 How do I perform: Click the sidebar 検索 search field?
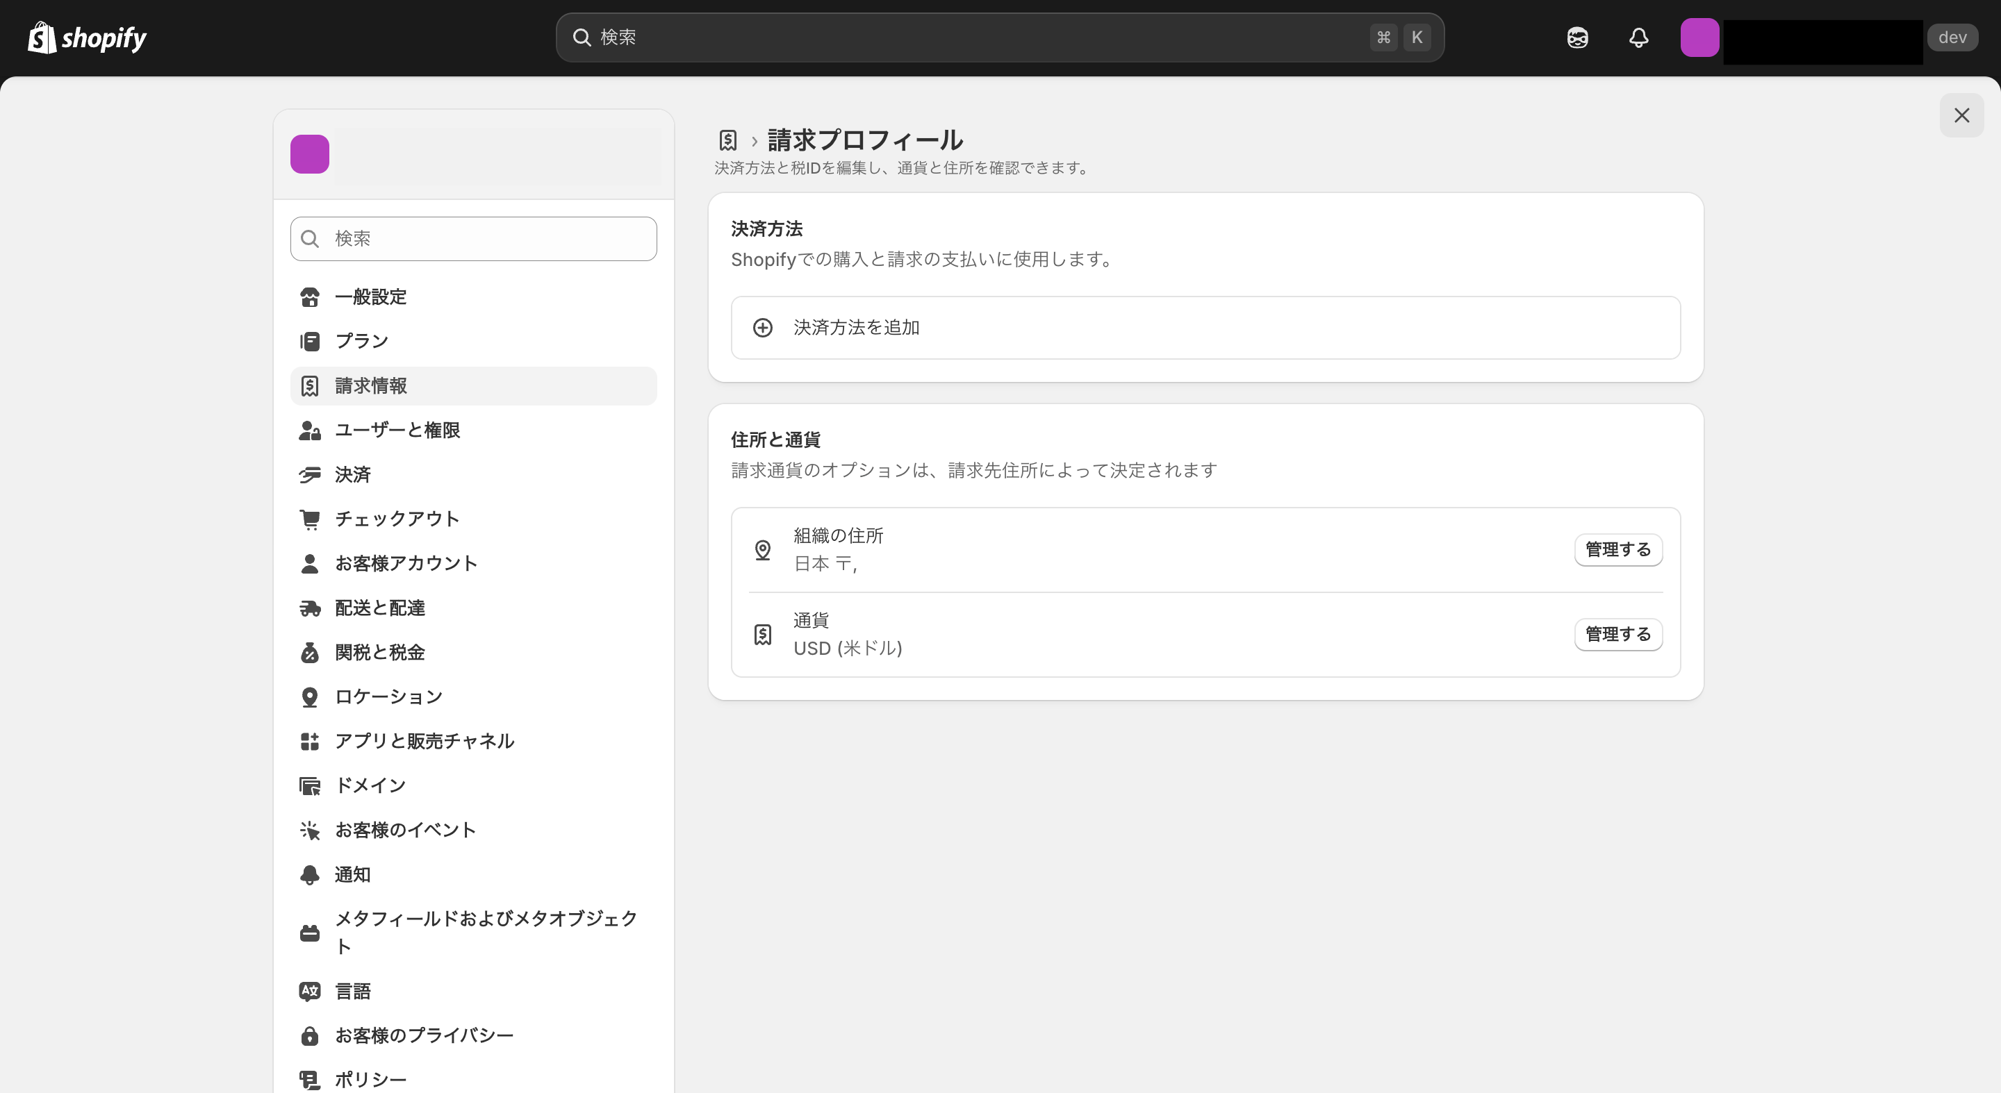pyautogui.click(x=473, y=238)
